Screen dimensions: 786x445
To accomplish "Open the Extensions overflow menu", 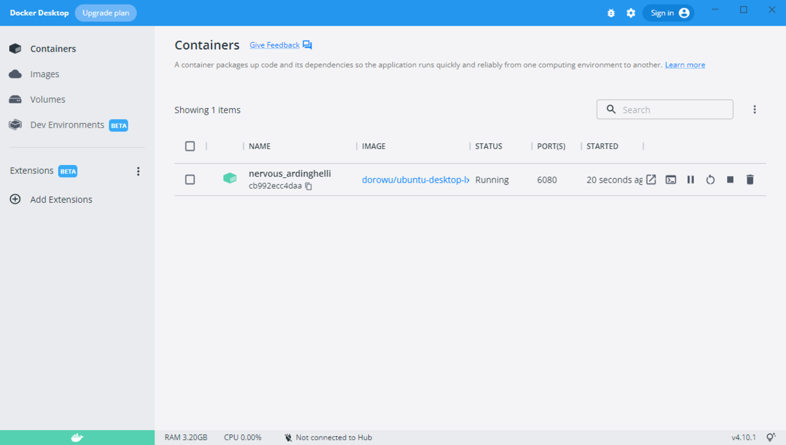I will (138, 171).
